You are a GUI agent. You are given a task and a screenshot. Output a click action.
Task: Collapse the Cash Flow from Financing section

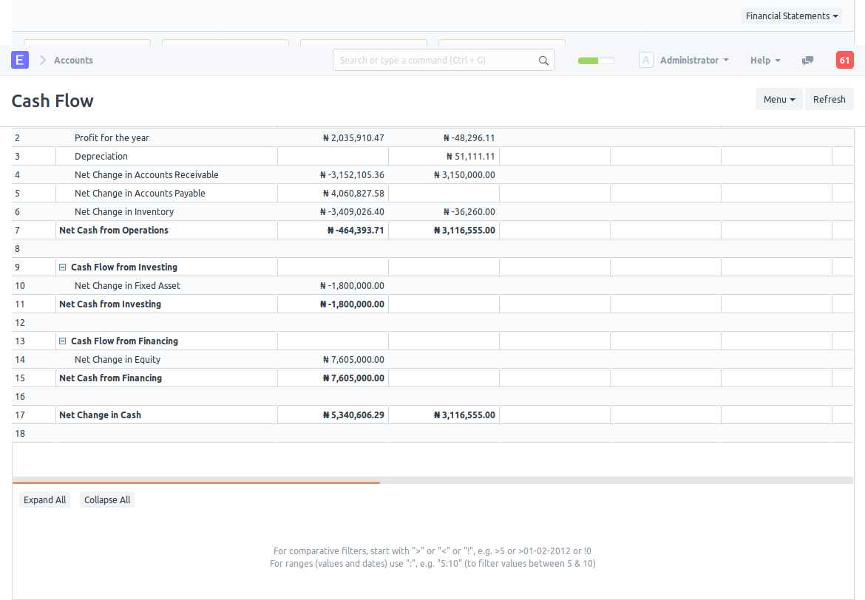(x=63, y=341)
